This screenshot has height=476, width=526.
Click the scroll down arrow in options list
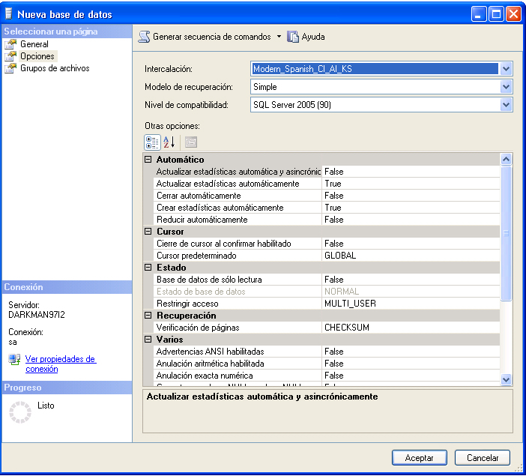[506, 379]
